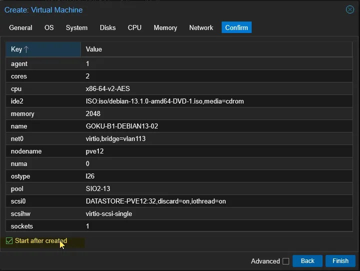
Task: Click the net0 virtio bridge row
Action: point(115,139)
